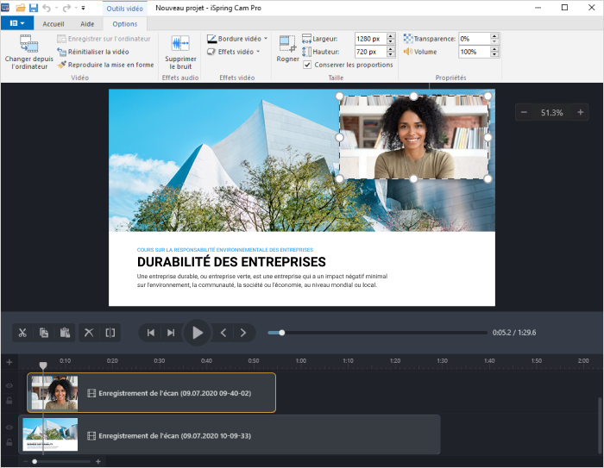
Task: Click the Transparence value field
Action: tap(475, 39)
